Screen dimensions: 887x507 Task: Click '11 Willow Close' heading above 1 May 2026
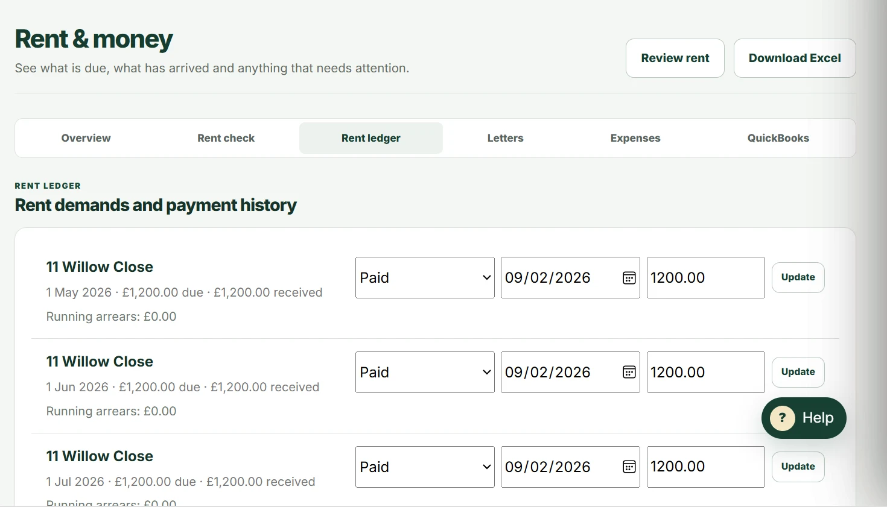click(100, 267)
